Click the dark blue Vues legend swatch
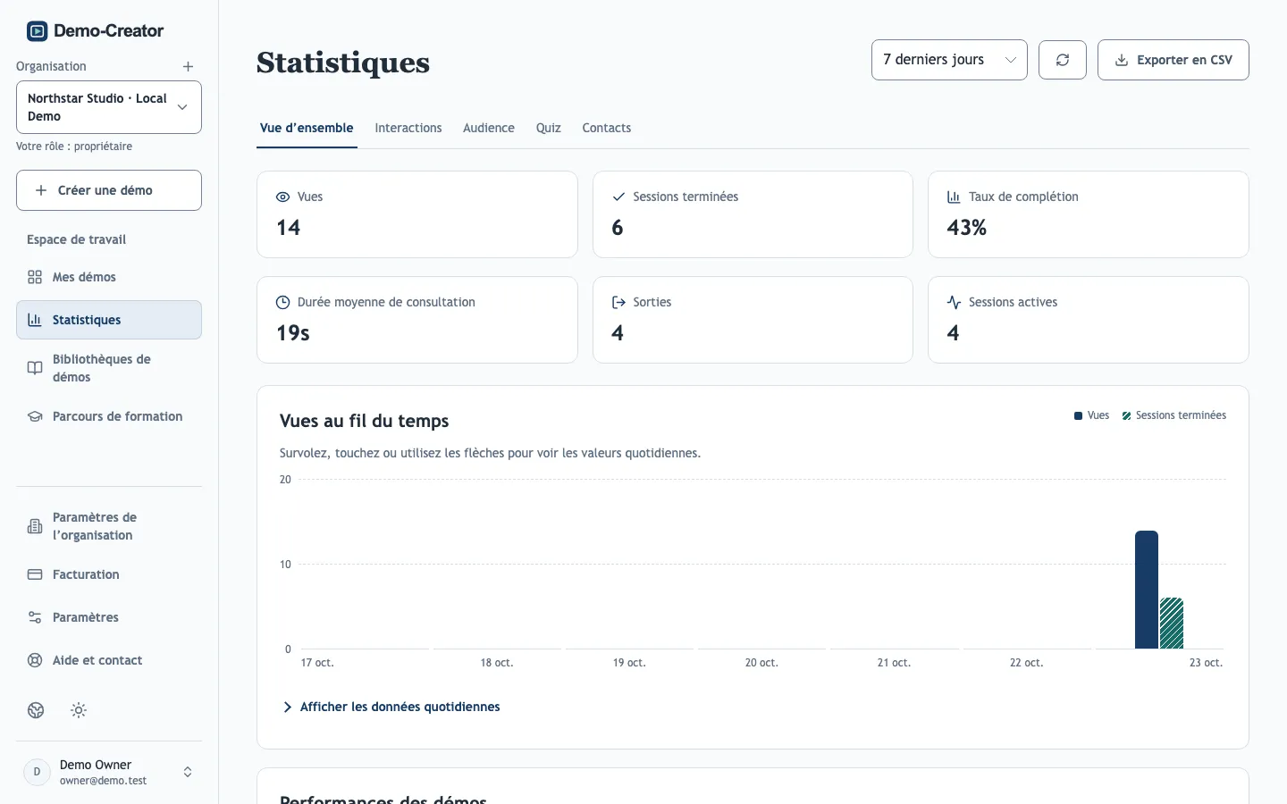 [x=1078, y=415]
